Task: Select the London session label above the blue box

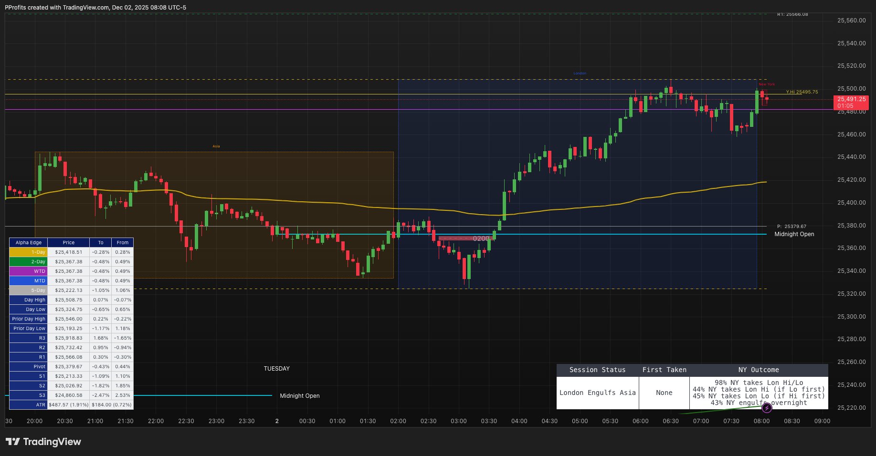Action: pyautogui.click(x=579, y=73)
